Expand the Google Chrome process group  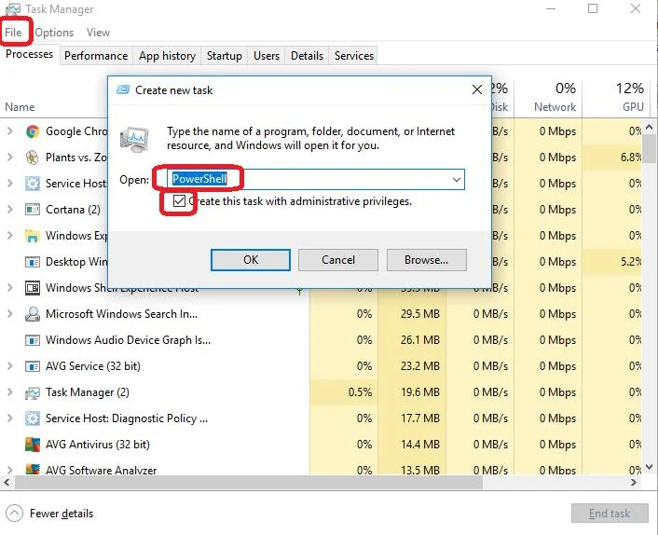[x=10, y=131]
